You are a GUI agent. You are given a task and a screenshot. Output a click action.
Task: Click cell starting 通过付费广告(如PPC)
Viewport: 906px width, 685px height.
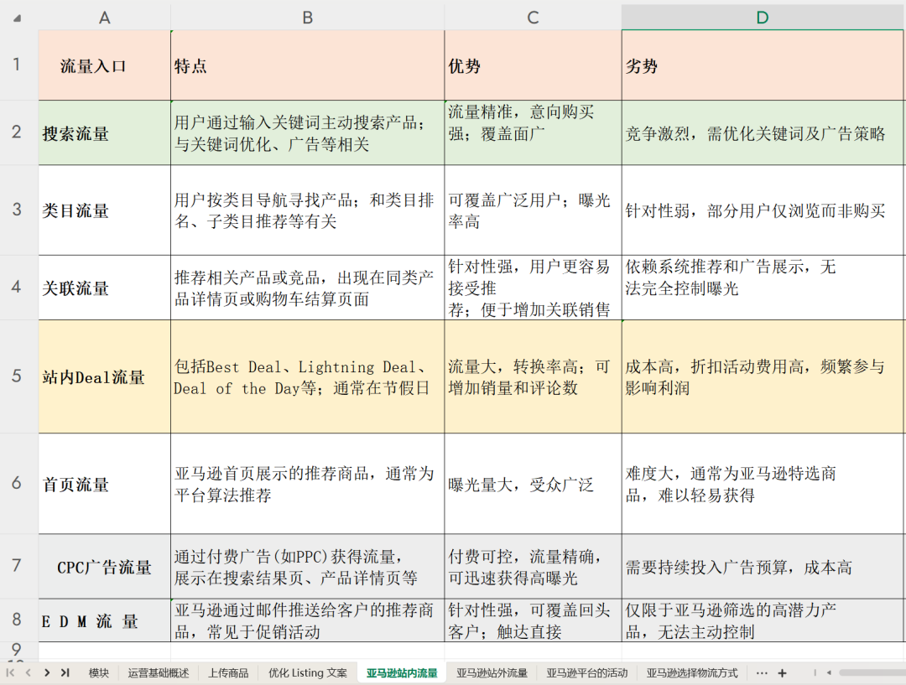click(307, 567)
